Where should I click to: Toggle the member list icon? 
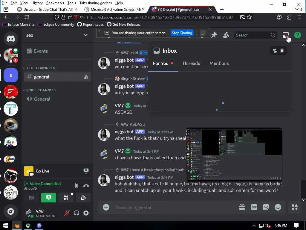226,35
